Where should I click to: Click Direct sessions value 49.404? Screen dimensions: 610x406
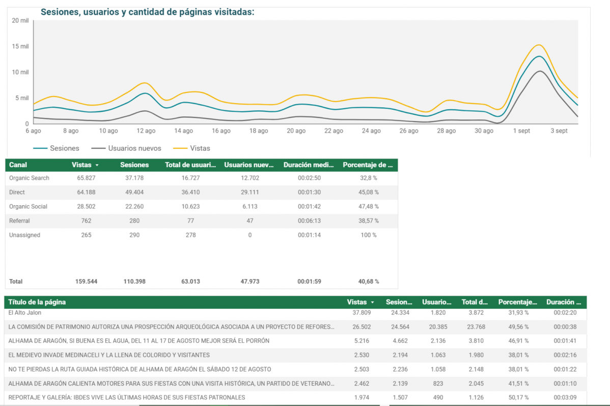click(x=134, y=193)
